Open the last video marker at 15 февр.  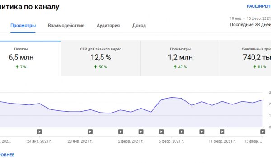point(262,132)
